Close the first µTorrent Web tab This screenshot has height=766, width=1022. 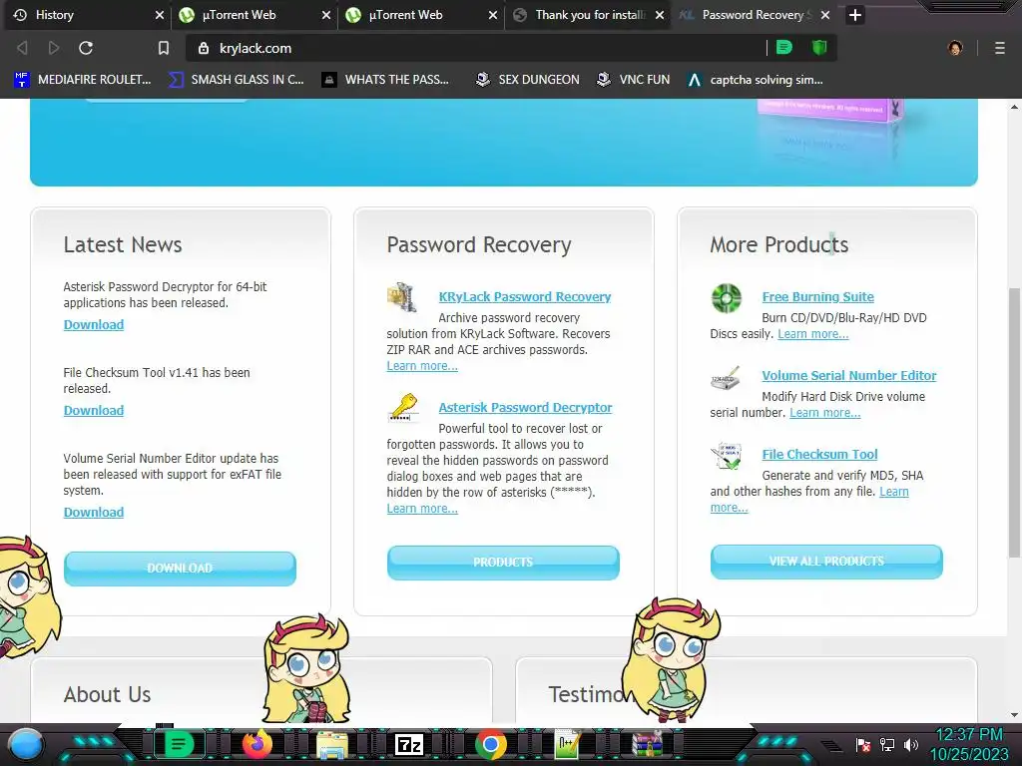click(x=326, y=15)
